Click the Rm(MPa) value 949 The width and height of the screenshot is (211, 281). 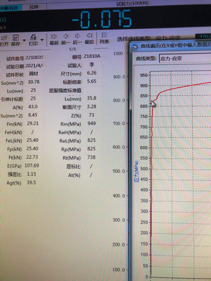tap(92, 123)
